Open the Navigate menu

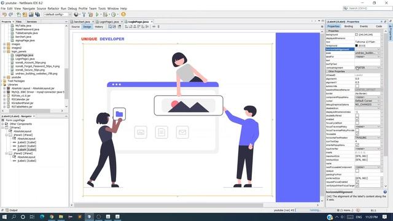pos(29,9)
